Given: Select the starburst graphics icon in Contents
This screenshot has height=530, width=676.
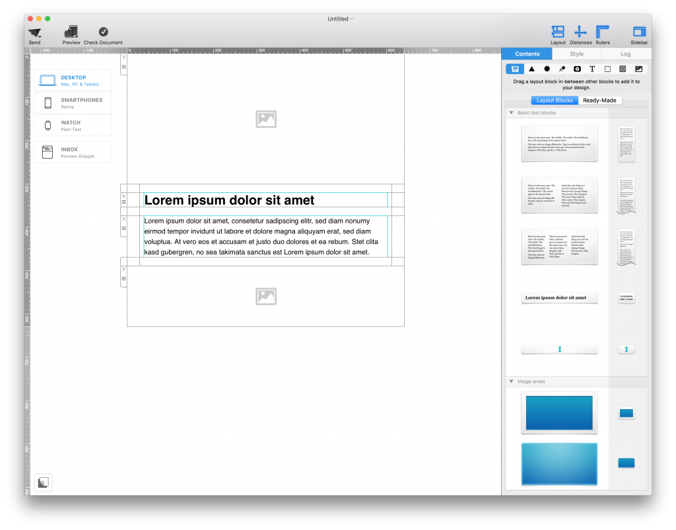Looking at the screenshot, I should tap(547, 69).
